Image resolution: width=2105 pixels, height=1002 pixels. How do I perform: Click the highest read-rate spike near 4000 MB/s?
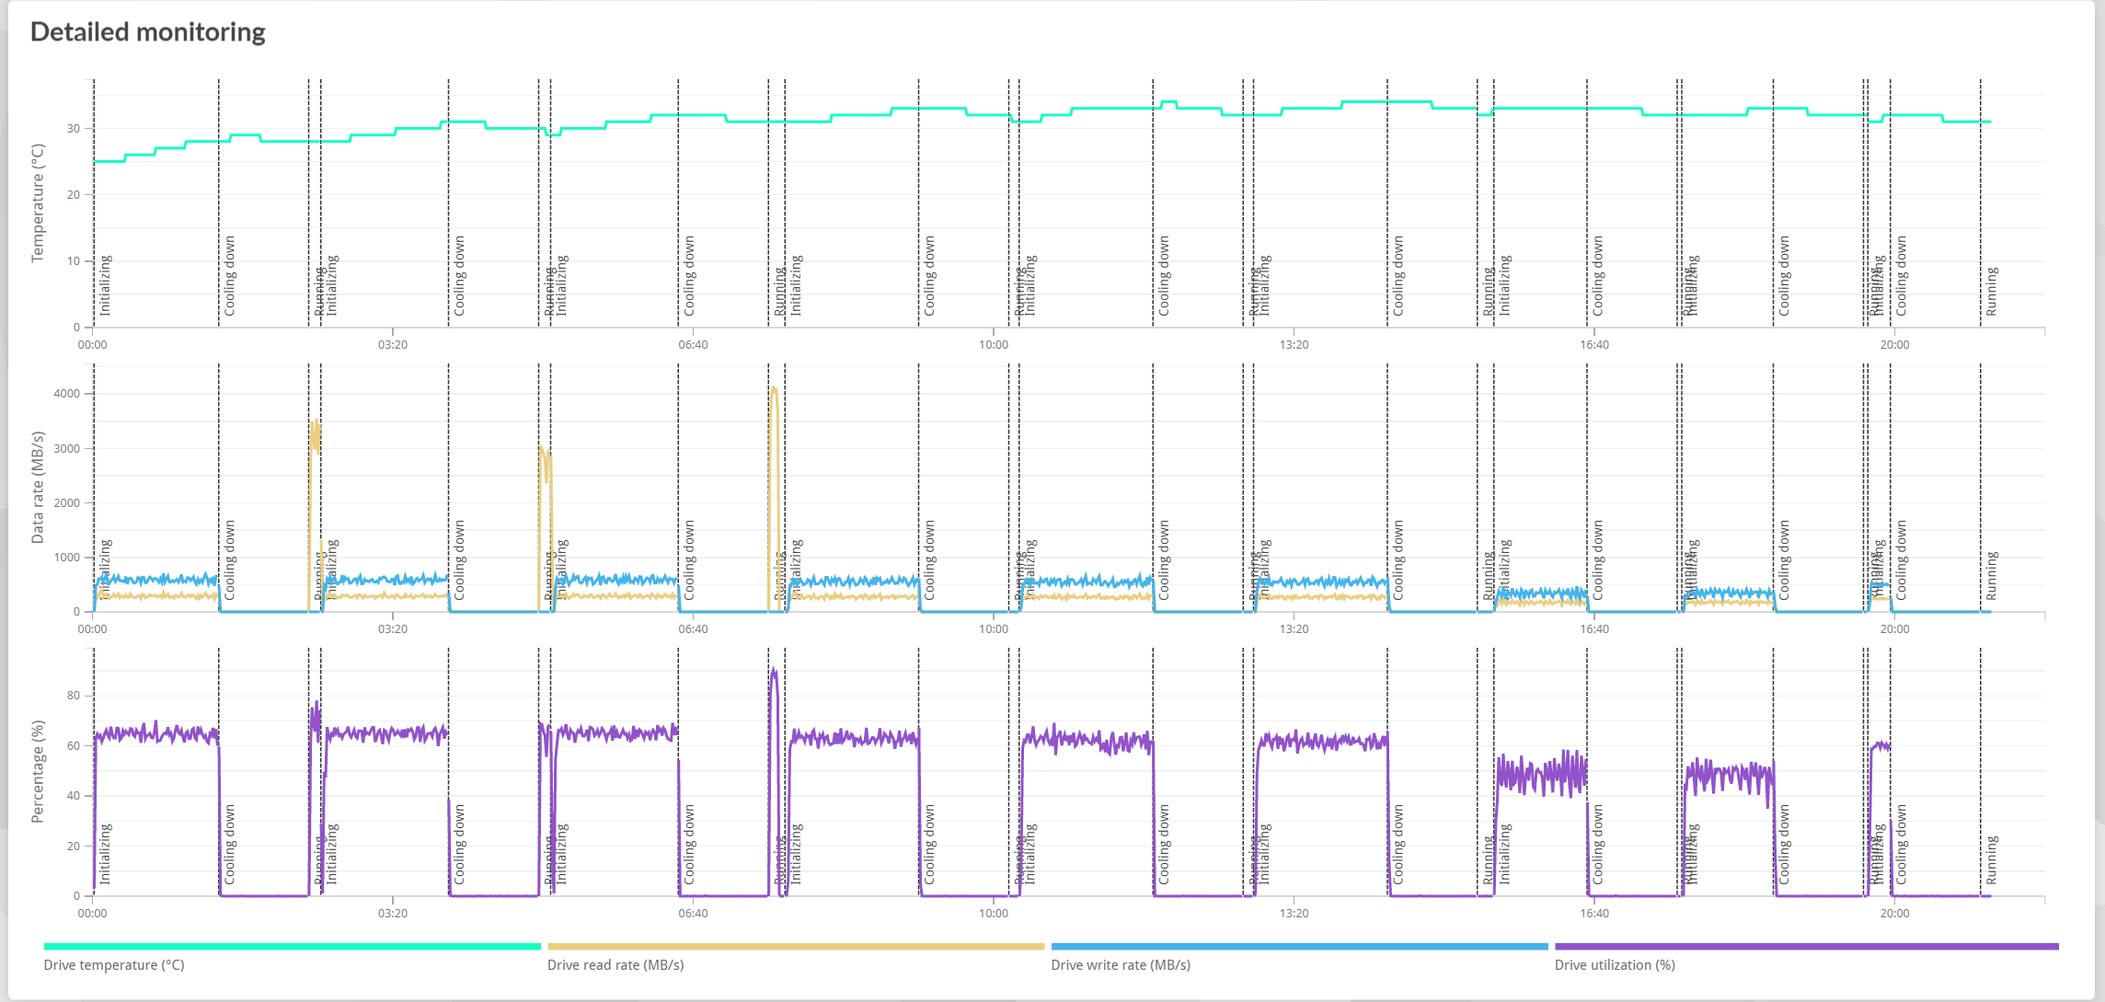click(x=774, y=390)
